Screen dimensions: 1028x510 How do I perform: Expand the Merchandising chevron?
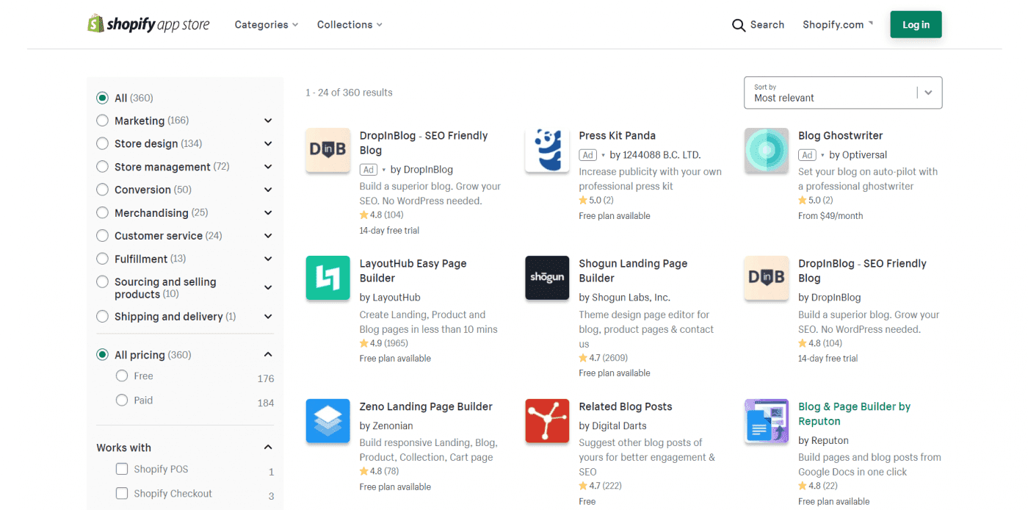pos(268,213)
